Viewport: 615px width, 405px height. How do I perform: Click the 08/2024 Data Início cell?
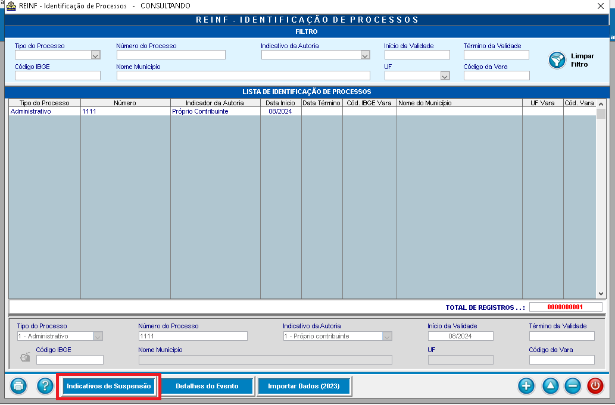coord(281,111)
